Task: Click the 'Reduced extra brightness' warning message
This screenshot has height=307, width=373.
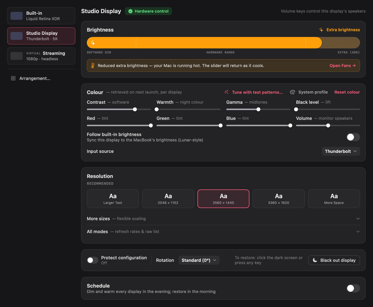Action: pyautogui.click(x=181, y=66)
